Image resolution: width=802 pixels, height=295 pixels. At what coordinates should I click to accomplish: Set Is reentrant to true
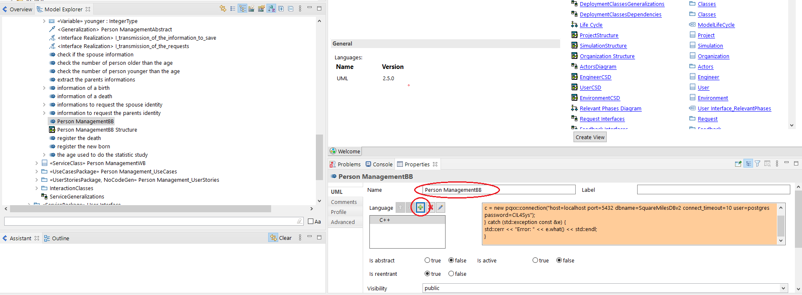click(427, 274)
